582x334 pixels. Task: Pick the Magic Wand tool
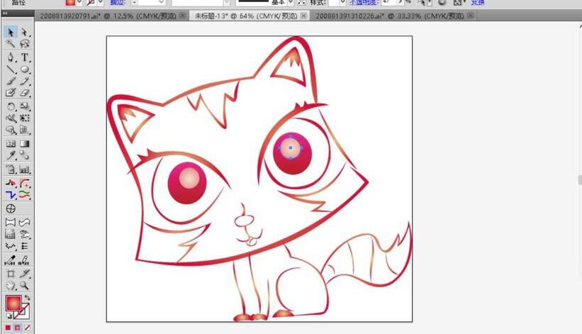(x=11, y=44)
